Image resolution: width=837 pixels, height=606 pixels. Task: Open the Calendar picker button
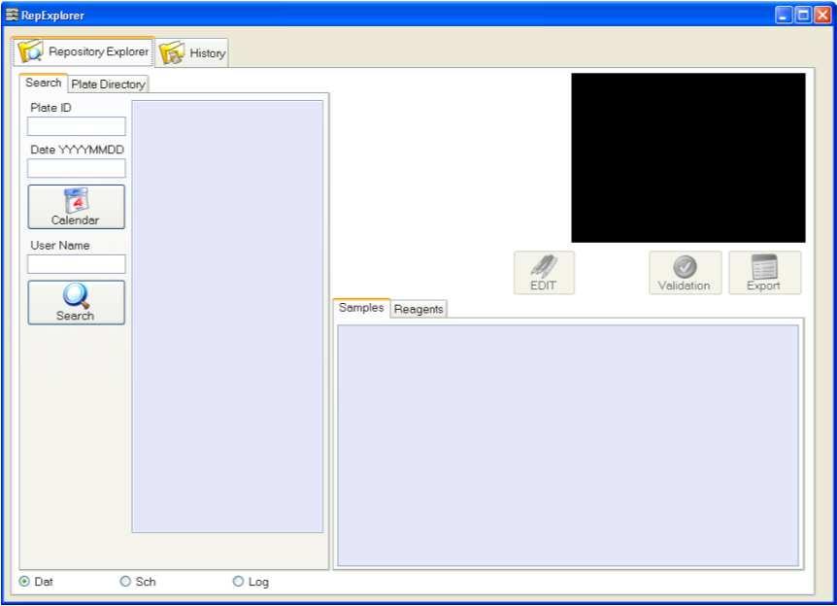(x=77, y=207)
